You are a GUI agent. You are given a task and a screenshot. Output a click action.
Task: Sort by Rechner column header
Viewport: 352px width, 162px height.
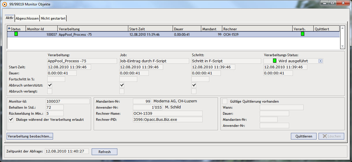coord(257,29)
